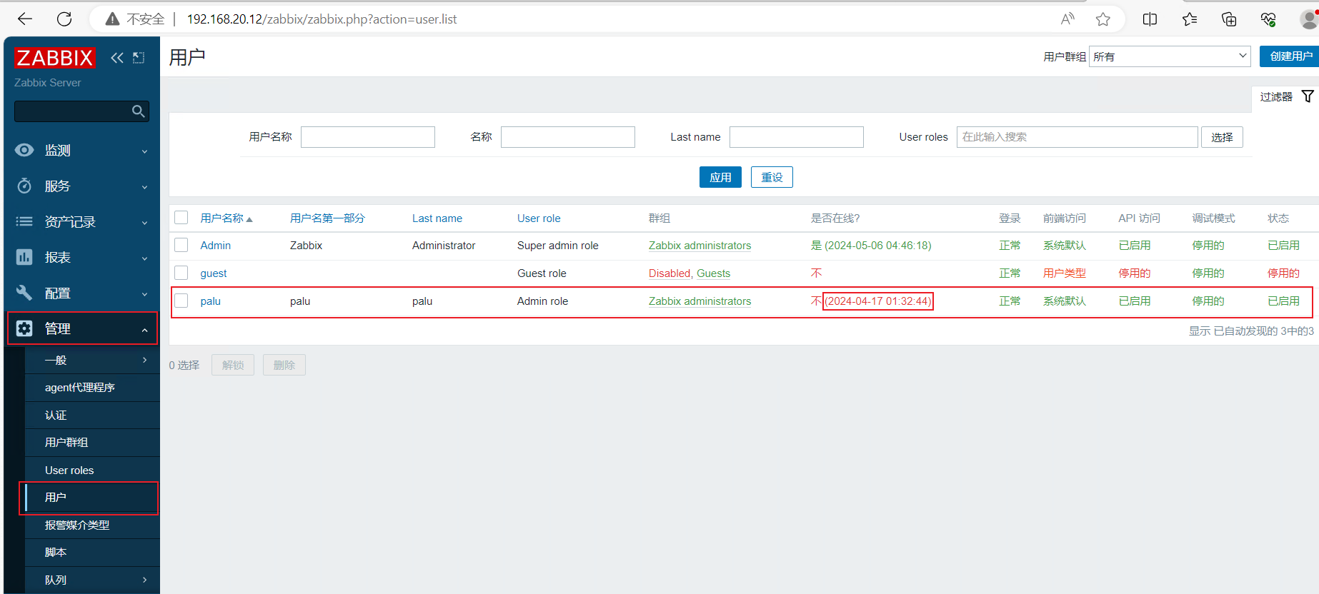Screen dimensions: 1319x594
Task: Click the 用户名称 filter input field
Action: pos(368,137)
